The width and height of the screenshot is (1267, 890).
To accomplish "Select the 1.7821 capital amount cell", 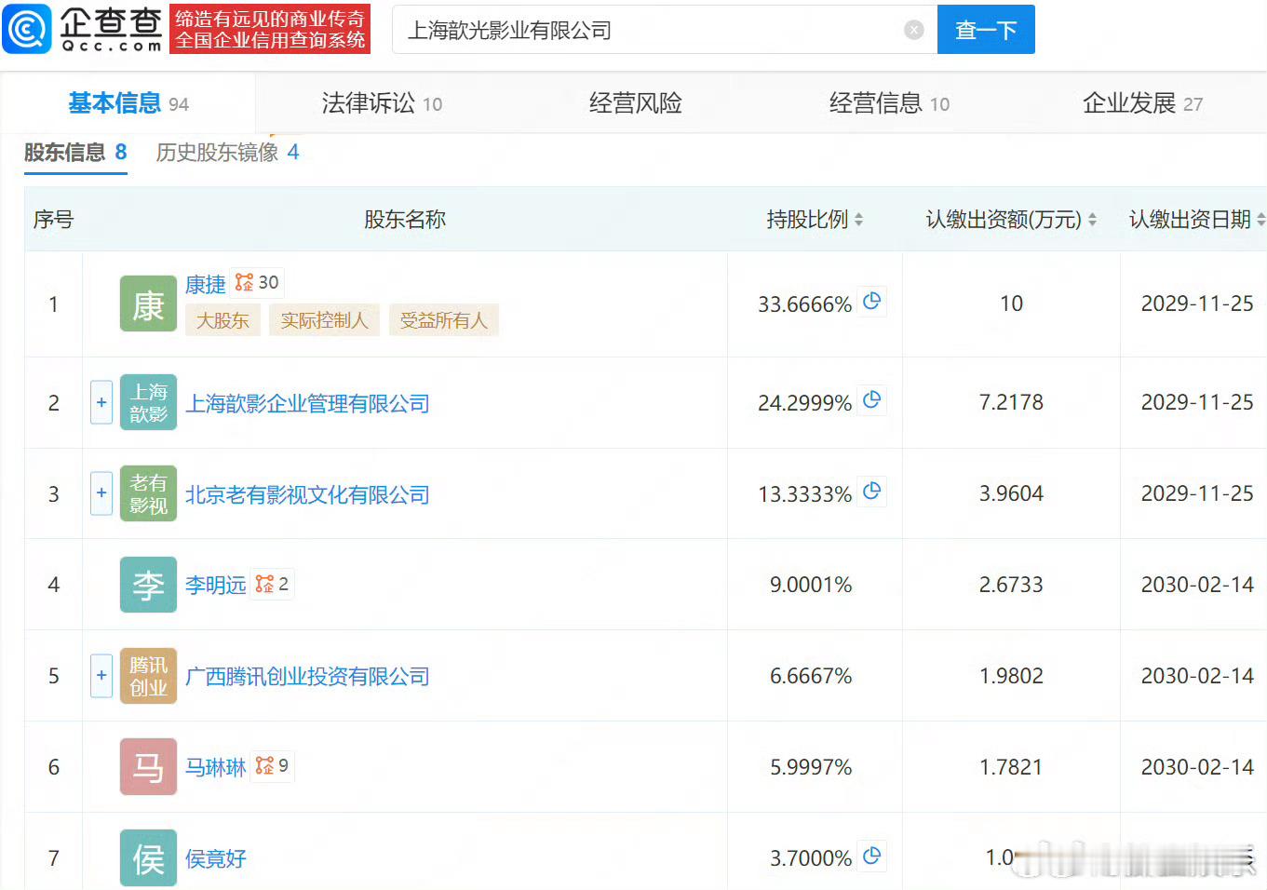I will tap(1011, 767).
